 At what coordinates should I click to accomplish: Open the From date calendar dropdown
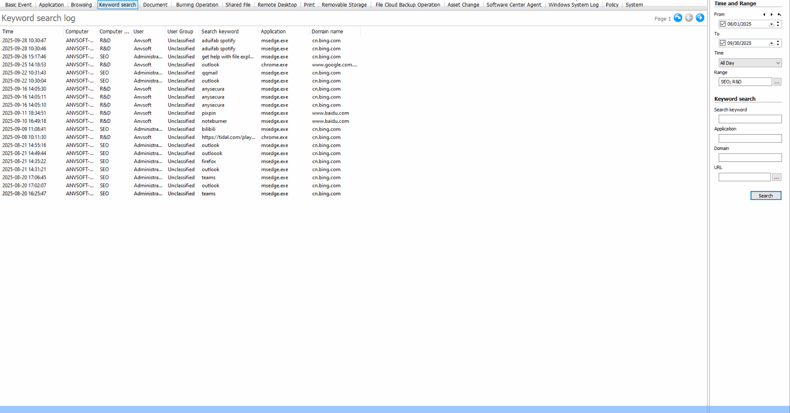[x=771, y=24]
